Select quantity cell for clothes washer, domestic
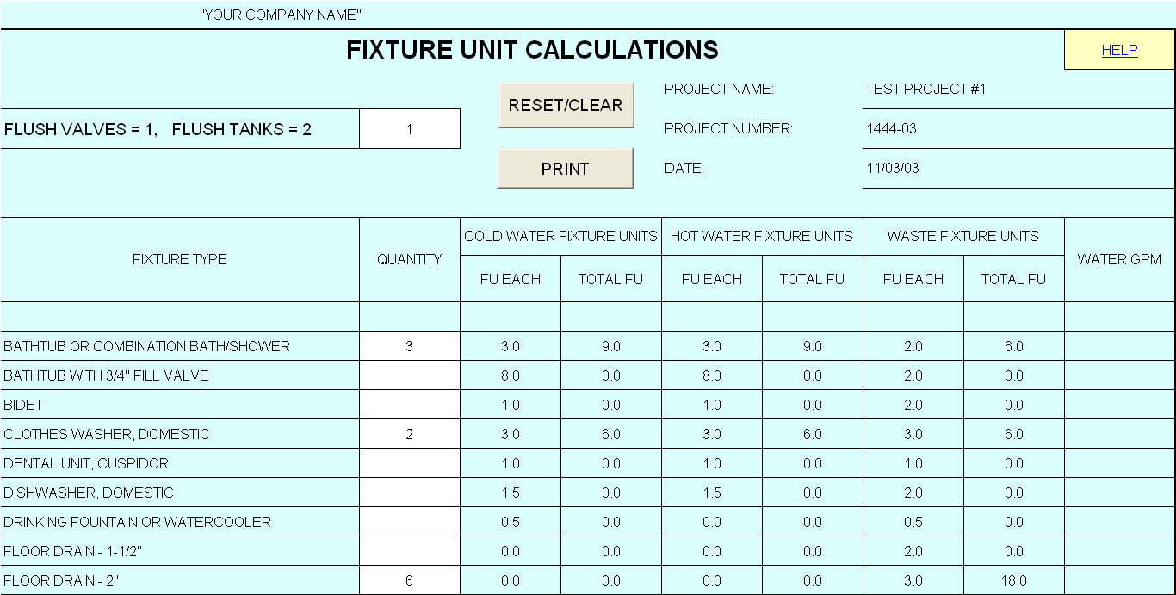 pyautogui.click(x=410, y=434)
